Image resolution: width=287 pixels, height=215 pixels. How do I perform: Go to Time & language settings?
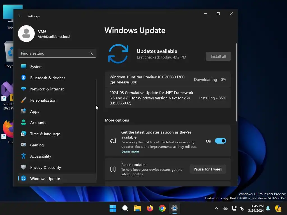[57, 134]
